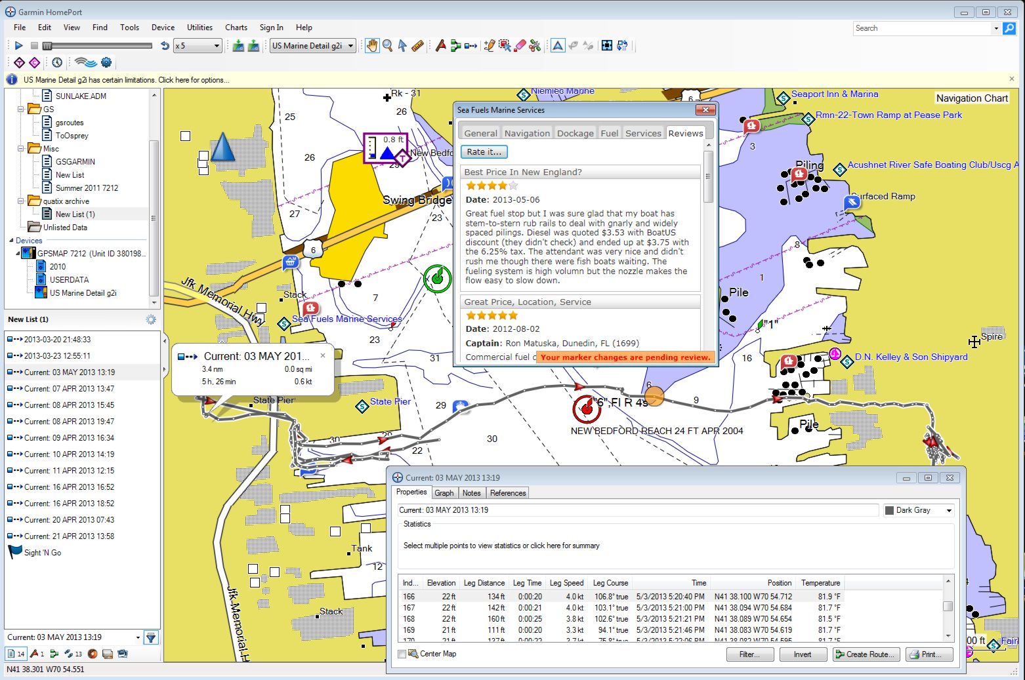
Task: Toggle the gray stacked frames filter icon
Action: click(x=108, y=654)
